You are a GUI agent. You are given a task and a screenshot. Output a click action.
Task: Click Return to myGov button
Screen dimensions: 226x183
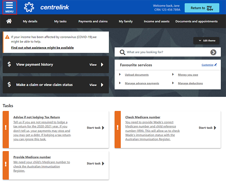pos(202,8)
